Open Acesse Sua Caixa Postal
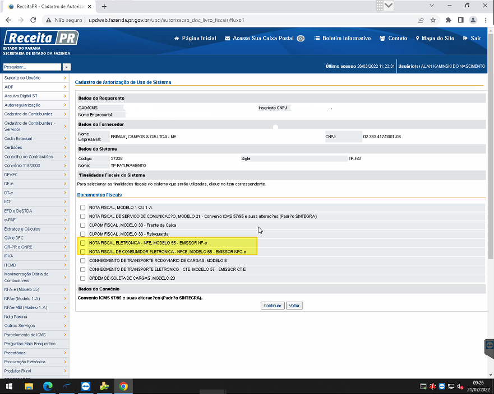Screen dimensions: 494x394 click(x=264, y=39)
